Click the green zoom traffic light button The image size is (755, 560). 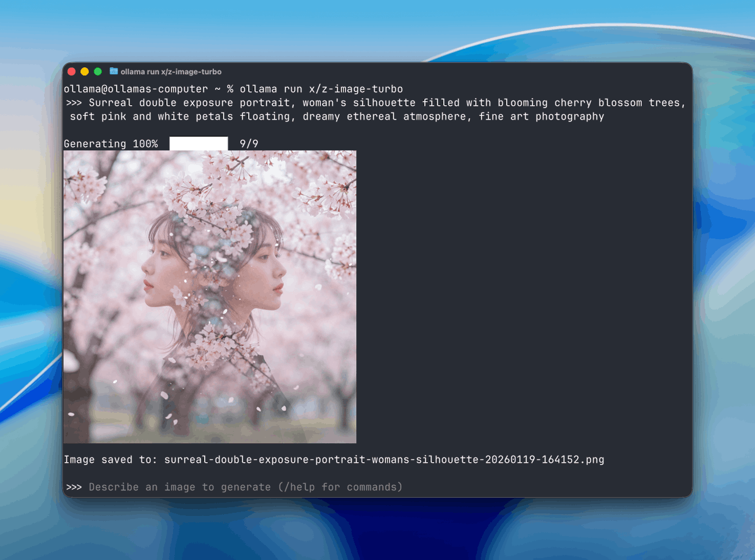coord(96,71)
